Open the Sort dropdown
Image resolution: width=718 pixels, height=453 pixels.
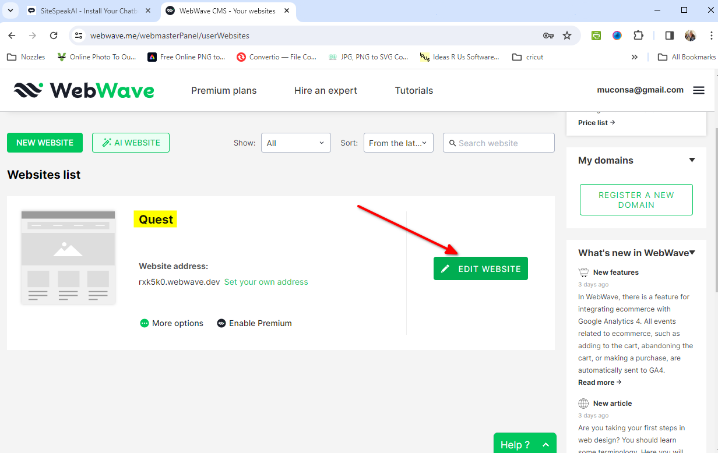[x=398, y=143]
